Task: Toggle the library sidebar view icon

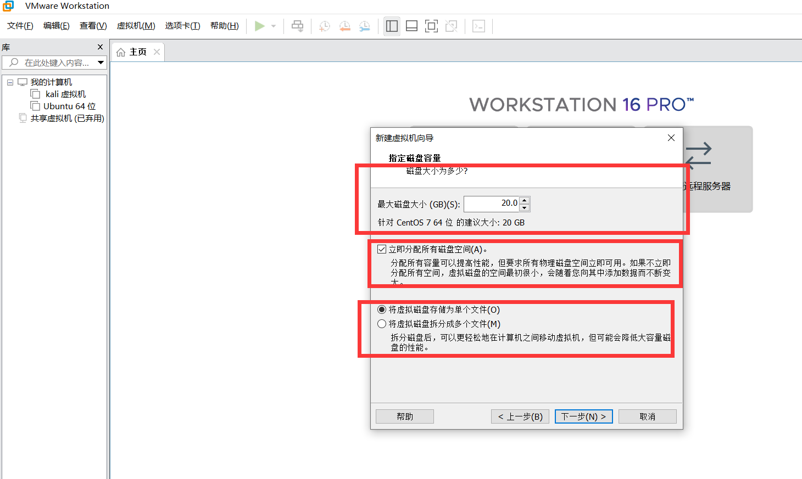Action: pyautogui.click(x=392, y=26)
